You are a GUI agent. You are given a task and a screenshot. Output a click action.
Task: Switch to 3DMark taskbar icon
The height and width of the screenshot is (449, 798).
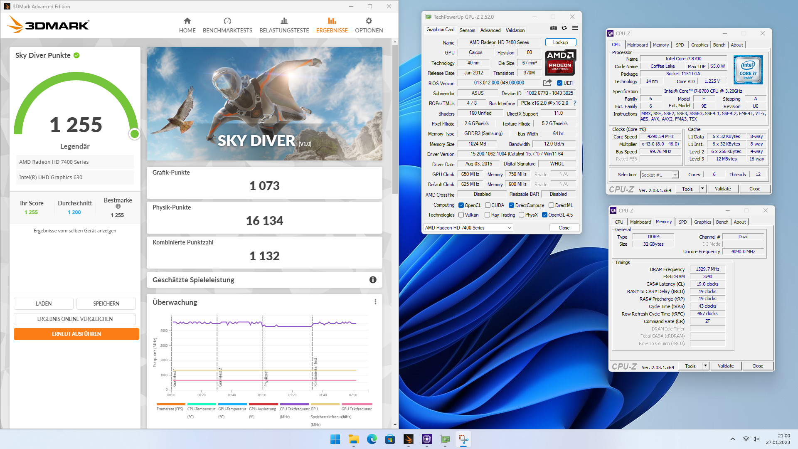coord(409,439)
